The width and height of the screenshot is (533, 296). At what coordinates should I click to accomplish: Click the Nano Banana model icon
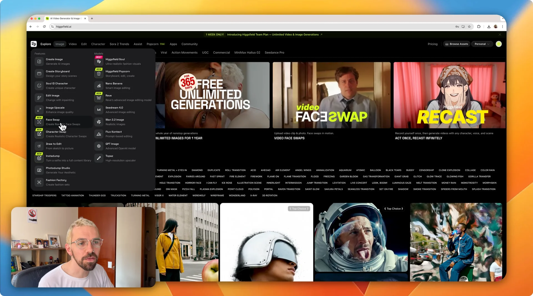tap(99, 86)
